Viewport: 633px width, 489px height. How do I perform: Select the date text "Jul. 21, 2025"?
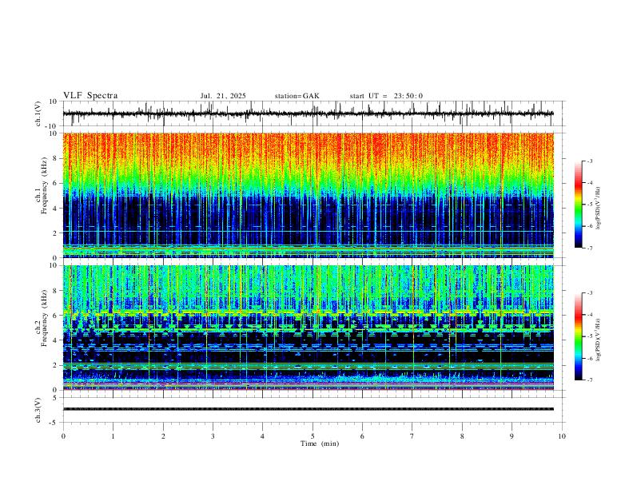tap(223, 96)
